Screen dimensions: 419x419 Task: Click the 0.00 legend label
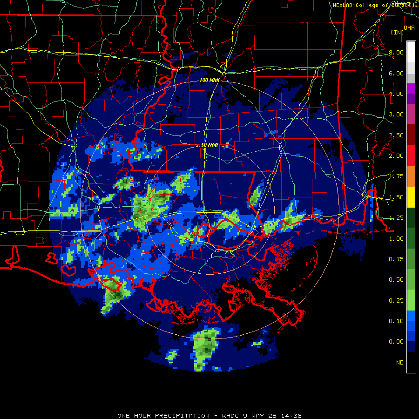click(x=396, y=342)
